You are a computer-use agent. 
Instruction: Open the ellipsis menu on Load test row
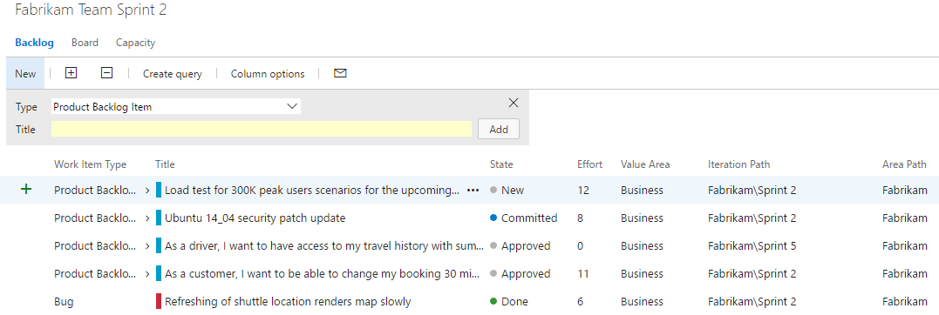pyautogui.click(x=473, y=190)
